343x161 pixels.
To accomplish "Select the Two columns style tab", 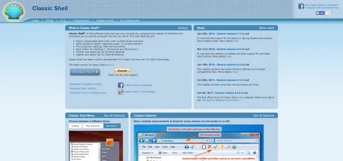I will (x=93, y=126).
